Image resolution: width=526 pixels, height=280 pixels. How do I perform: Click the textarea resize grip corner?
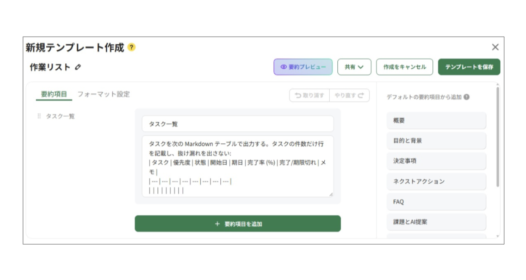331,194
